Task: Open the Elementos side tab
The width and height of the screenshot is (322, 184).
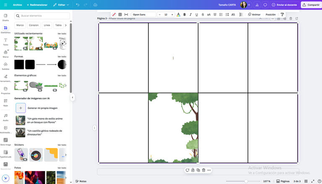Action: click(5, 30)
